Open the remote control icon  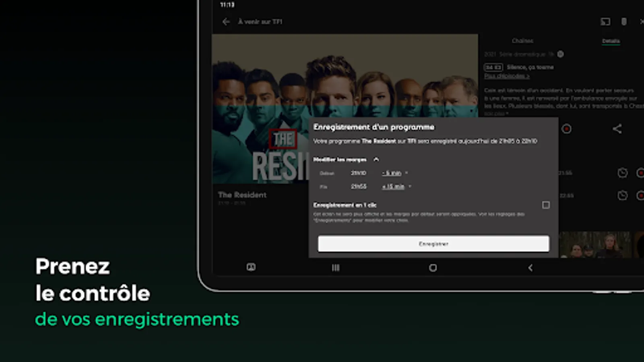tap(624, 22)
